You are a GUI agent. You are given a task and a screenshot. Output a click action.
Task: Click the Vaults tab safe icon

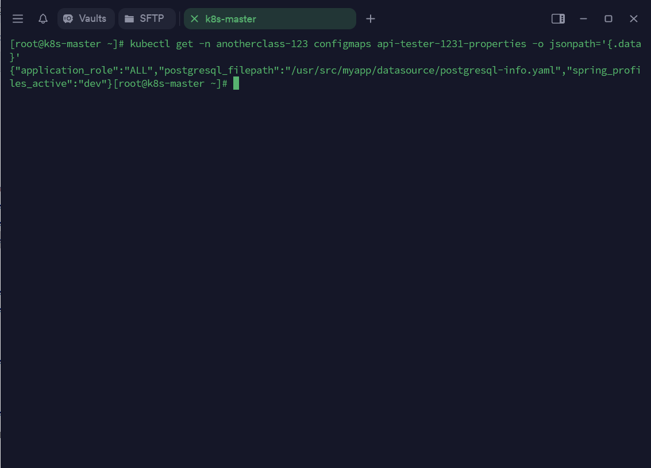(x=68, y=19)
